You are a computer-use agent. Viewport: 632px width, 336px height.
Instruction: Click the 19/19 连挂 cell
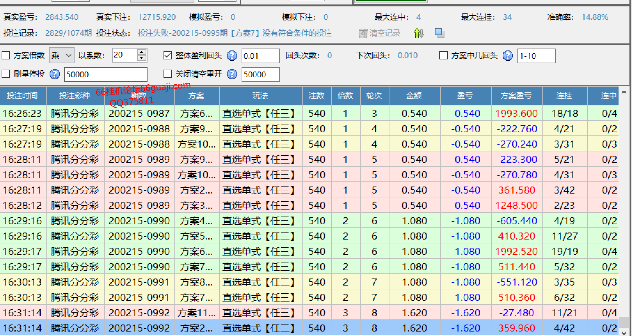click(x=565, y=251)
